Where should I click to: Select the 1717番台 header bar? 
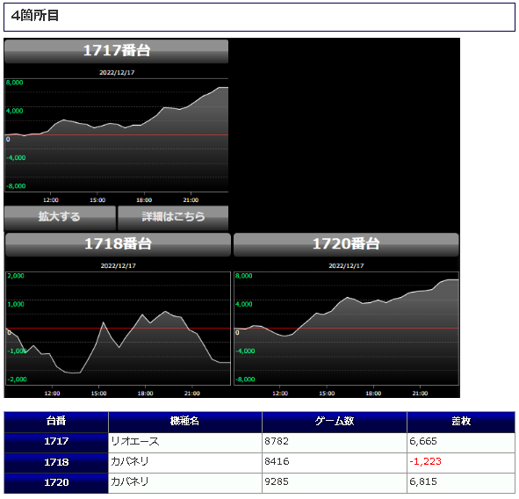pyautogui.click(x=116, y=51)
